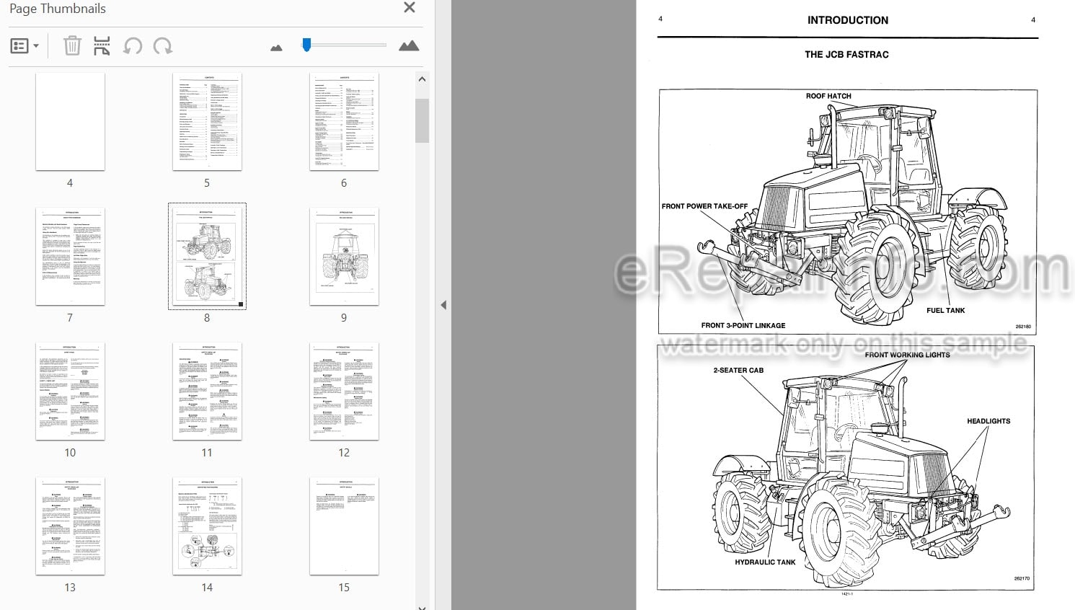This screenshot has width=1075, height=610.
Task: Select page 8 Fastrac diagrams thumbnail
Action: click(x=207, y=256)
